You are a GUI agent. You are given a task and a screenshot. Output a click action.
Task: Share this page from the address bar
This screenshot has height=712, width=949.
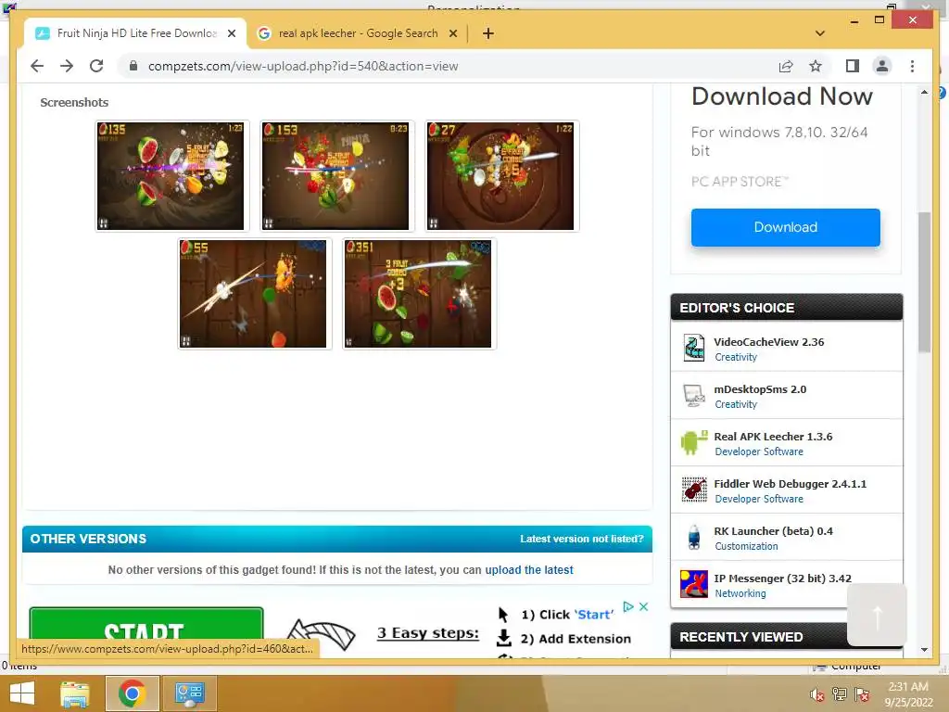coord(786,66)
